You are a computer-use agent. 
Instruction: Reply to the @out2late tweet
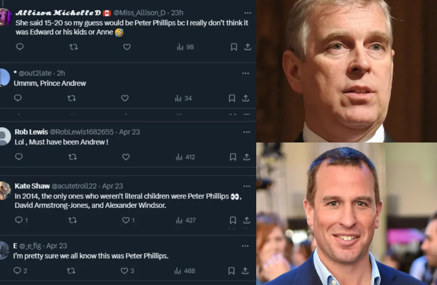(x=18, y=98)
